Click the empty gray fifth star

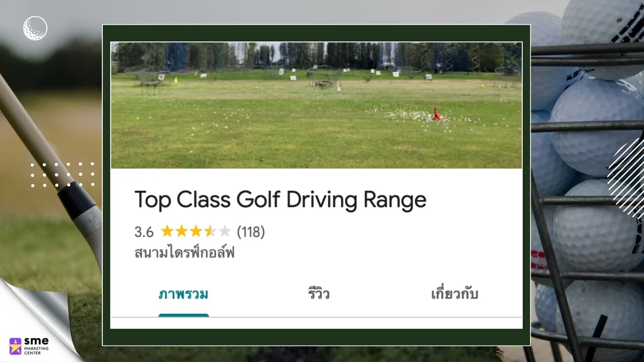pyautogui.click(x=225, y=231)
